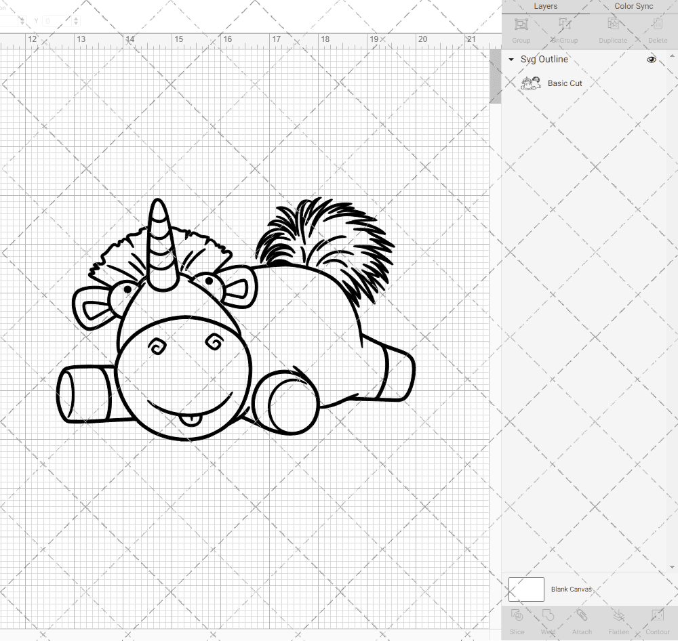This screenshot has height=641, width=678.
Task: Click the canvas vertical scrollbar thumb
Action: [495, 76]
